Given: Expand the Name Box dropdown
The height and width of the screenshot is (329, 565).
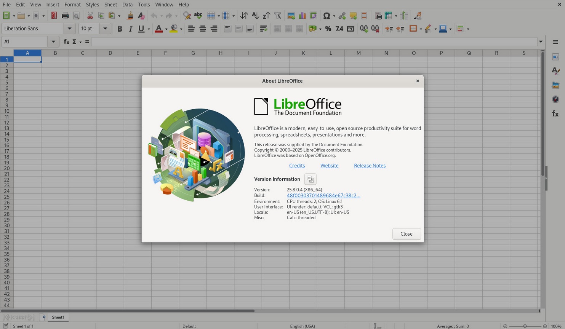Looking at the screenshot, I should 53,42.
